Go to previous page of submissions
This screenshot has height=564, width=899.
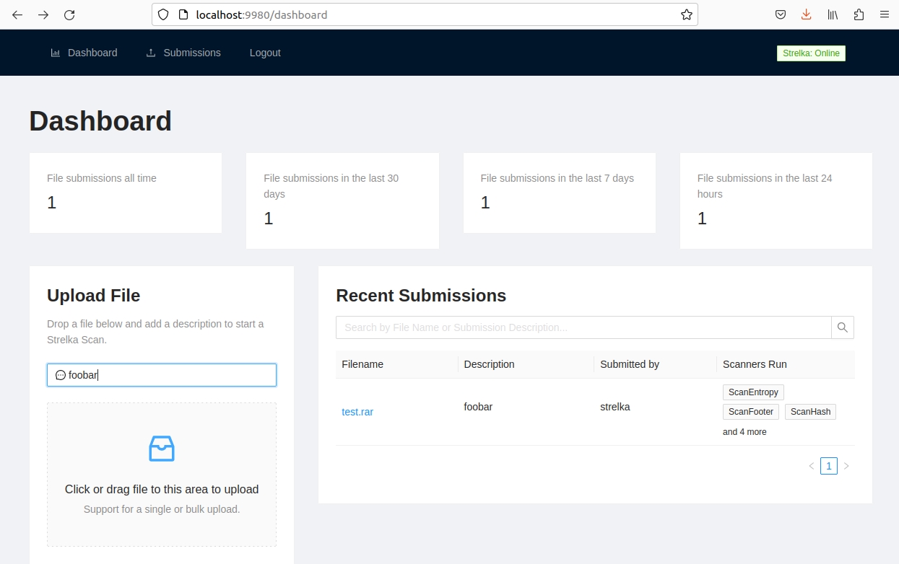point(811,466)
